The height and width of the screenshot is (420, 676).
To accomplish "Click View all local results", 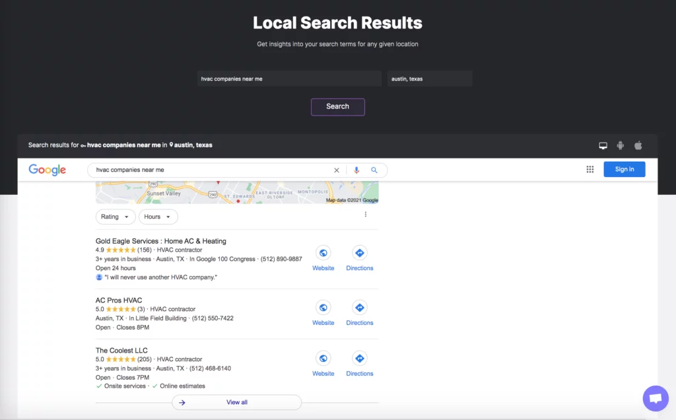I will pos(237,402).
